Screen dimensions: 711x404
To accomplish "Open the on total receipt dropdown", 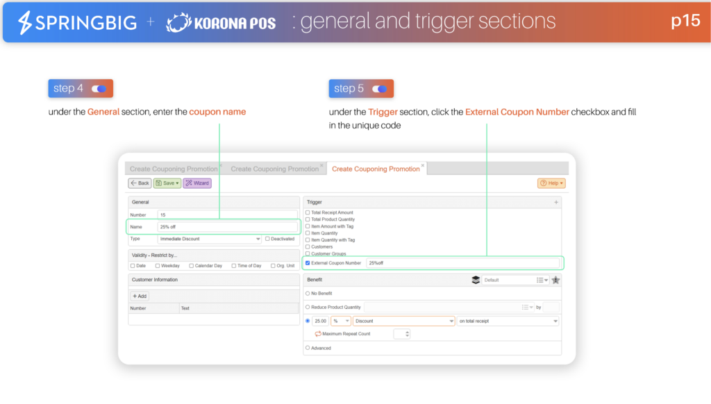I will 508,321.
